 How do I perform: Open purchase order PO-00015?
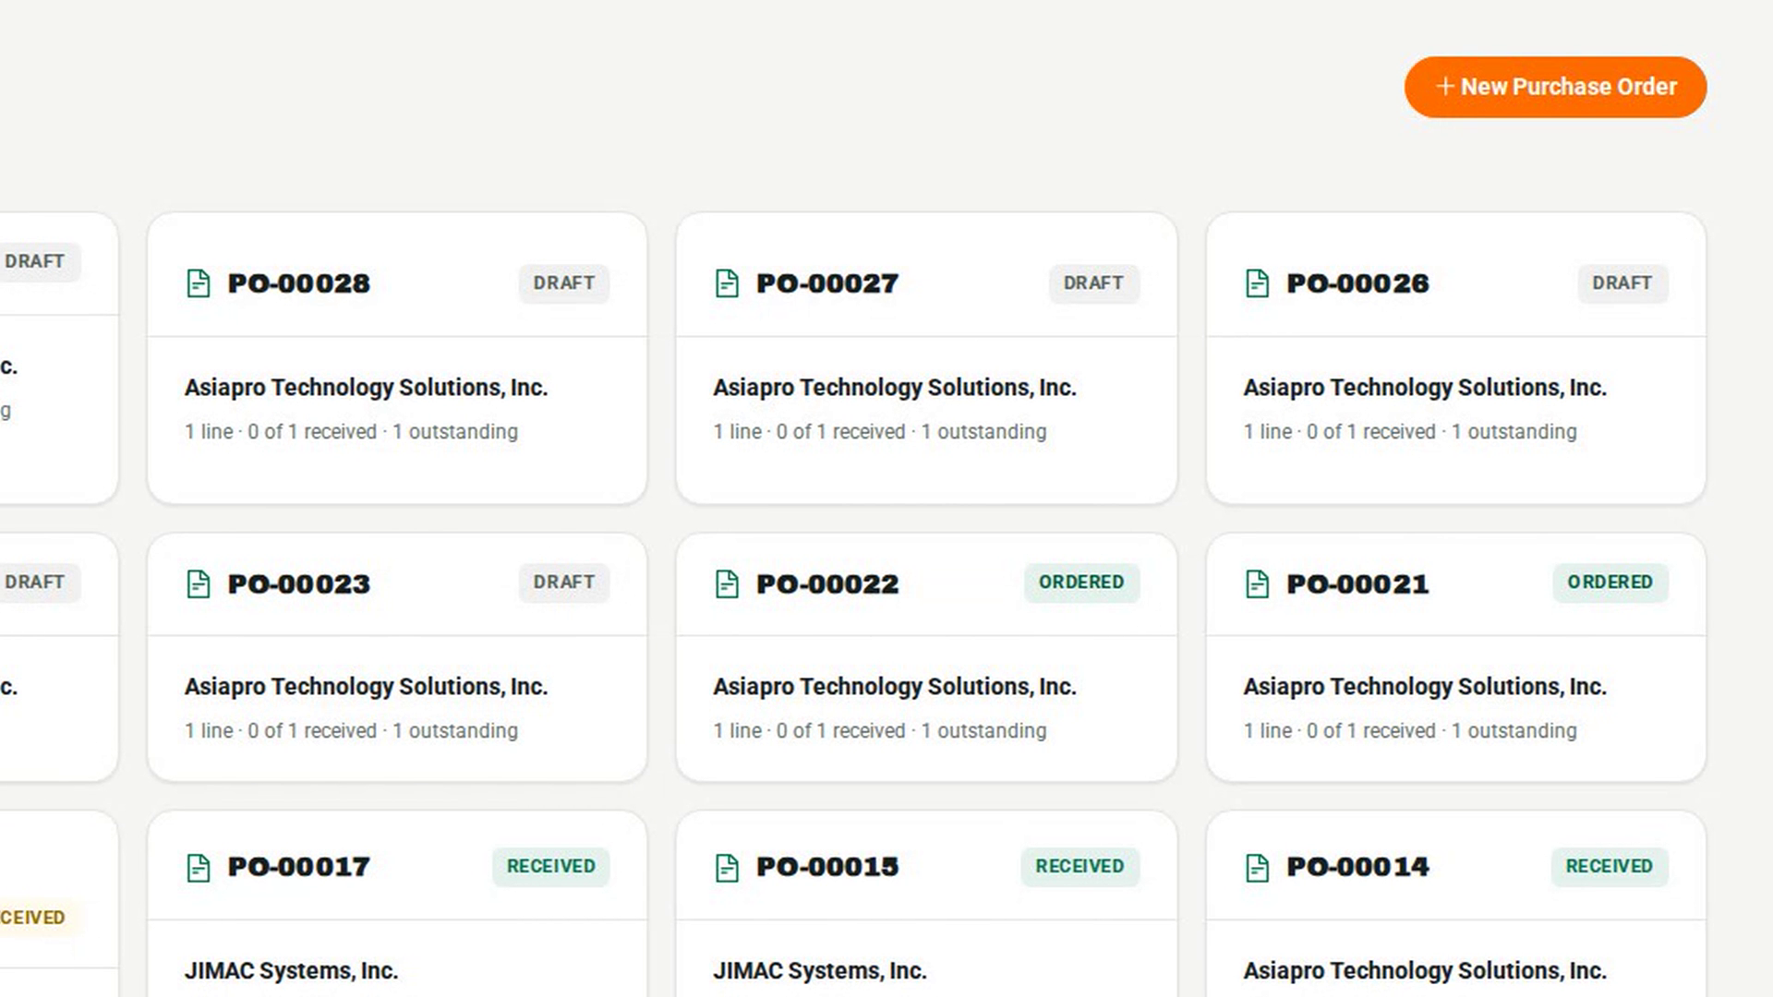(x=827, y=867)
